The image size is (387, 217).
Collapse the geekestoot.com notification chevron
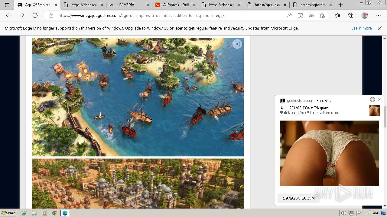[x=330, y=101]
